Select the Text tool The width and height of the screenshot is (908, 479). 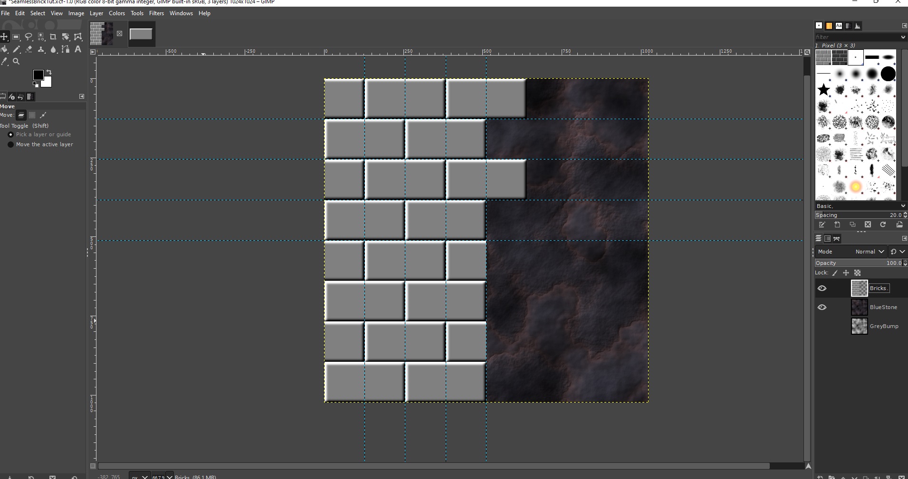pyautogui.click(x=78, y=49)
